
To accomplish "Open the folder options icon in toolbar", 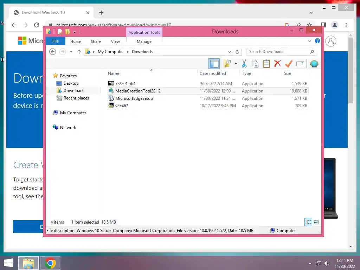I will pos(227,64).
